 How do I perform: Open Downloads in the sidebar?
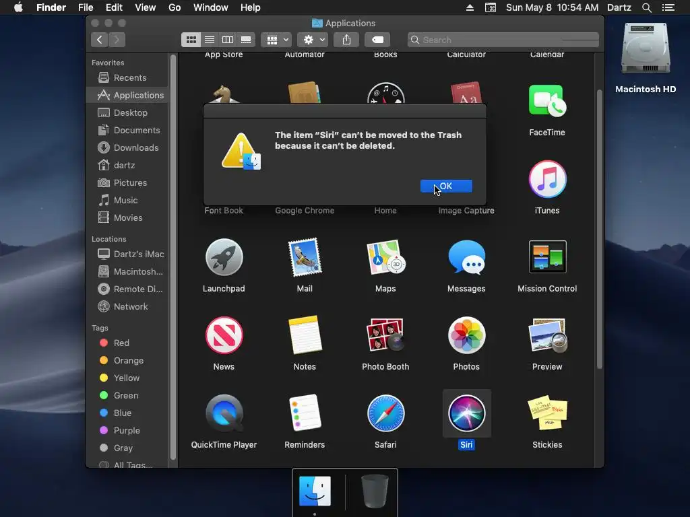(127, 147)
